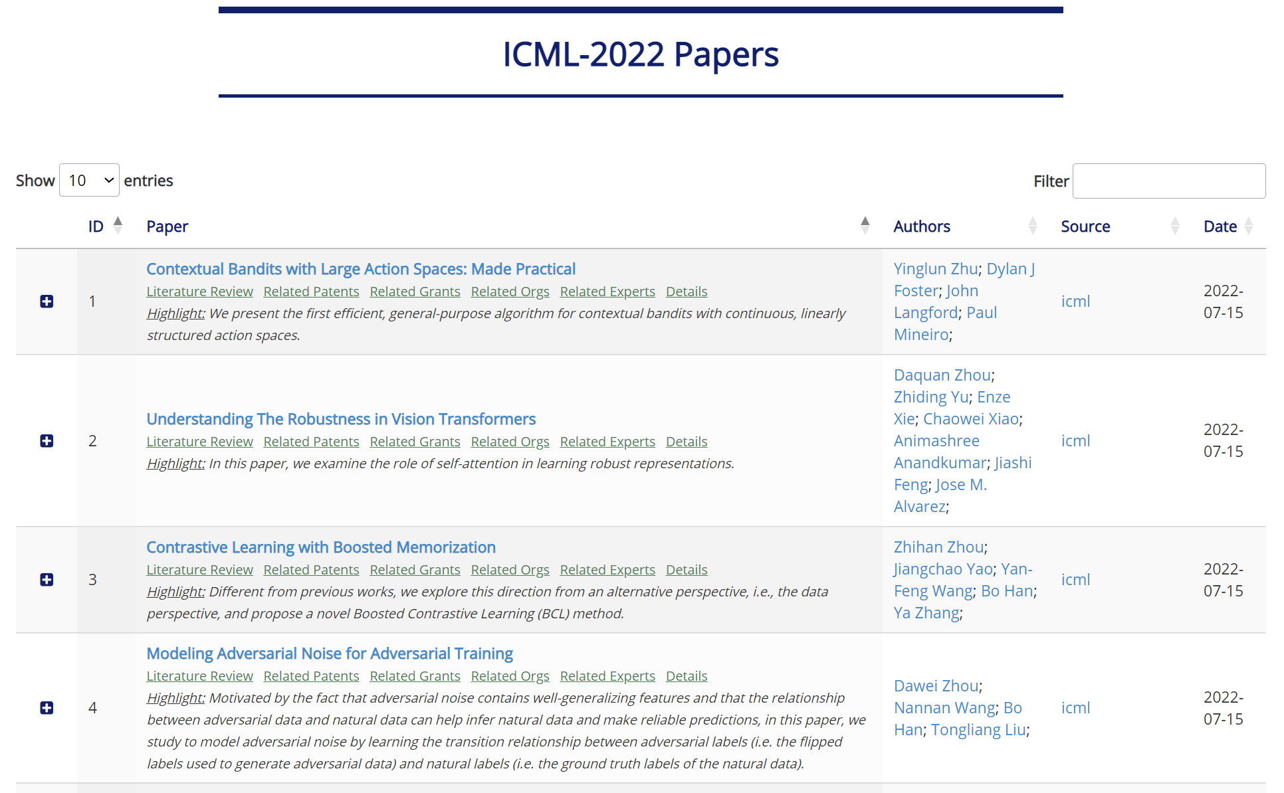This screenshot has width=1284, height=793.
Task: Open Related Patents for Boosted Memorization paper
Action: pos(311,570)
